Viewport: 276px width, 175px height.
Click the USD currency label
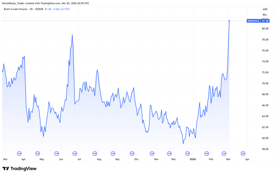coord(265,9)
